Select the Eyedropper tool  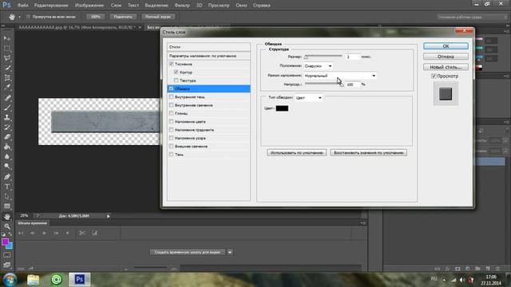pos(7,88)
